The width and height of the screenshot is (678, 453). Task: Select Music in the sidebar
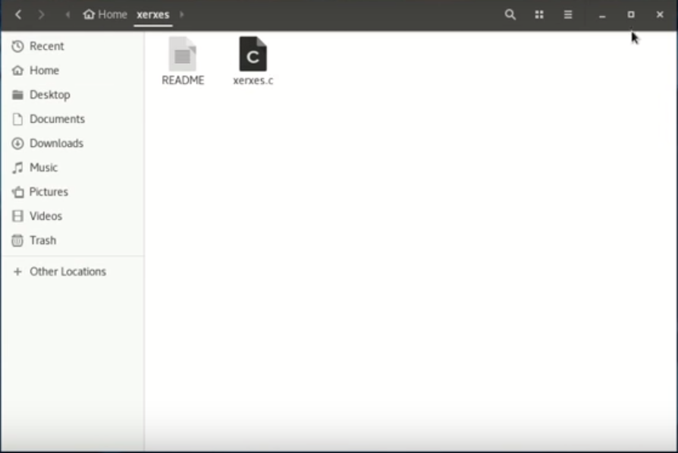(x=43, y=168)
